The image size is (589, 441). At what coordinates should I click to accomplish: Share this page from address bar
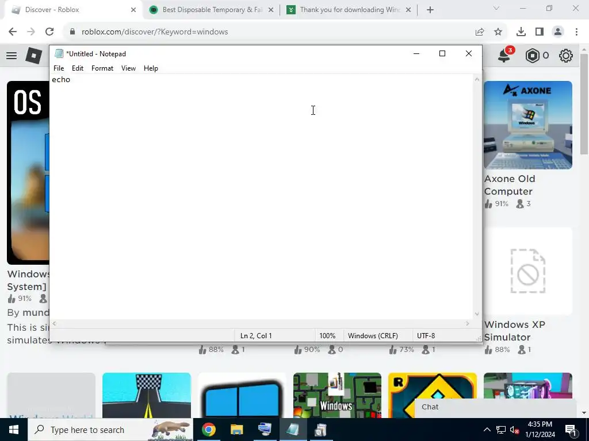pyautogui.click(x=480, y=32)
